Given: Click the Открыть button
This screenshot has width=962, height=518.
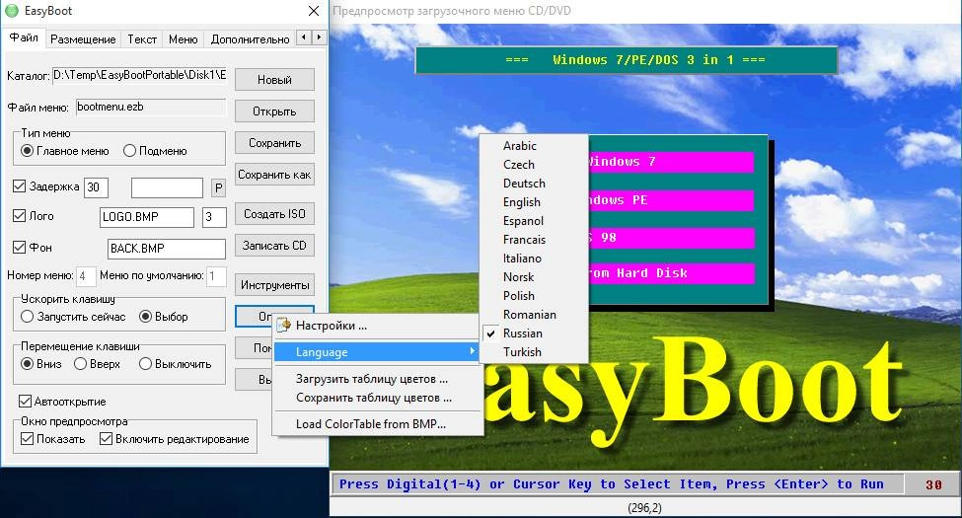Looking at the screenshot, I should [274, 111].
